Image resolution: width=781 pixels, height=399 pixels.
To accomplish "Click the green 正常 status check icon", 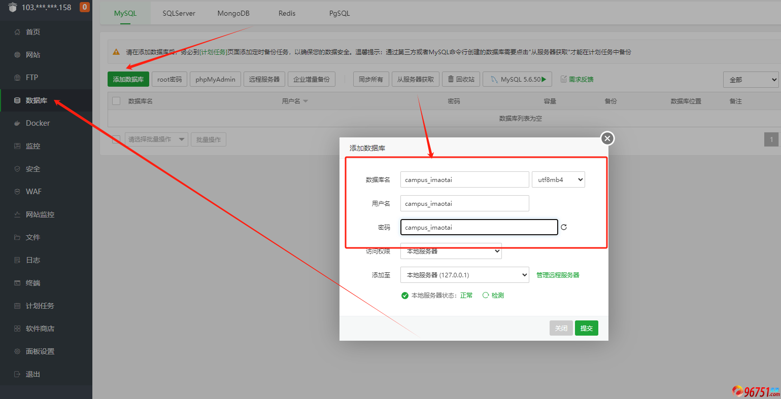I will pyautogui.click(x=404, y=296).
